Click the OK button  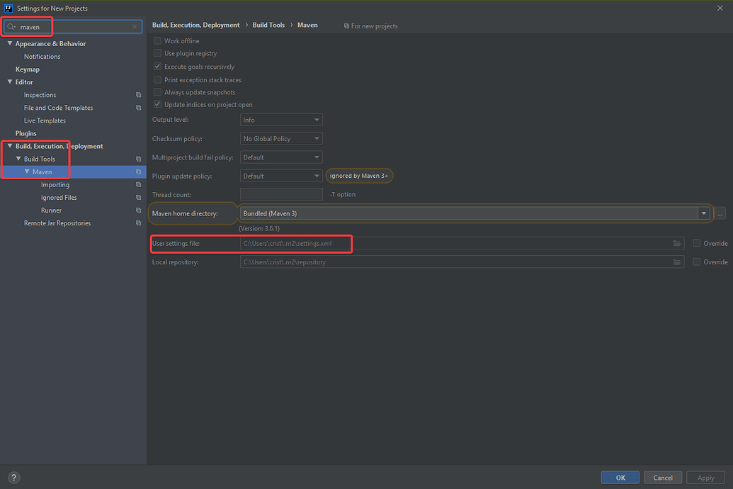click(x=620, y=477)
